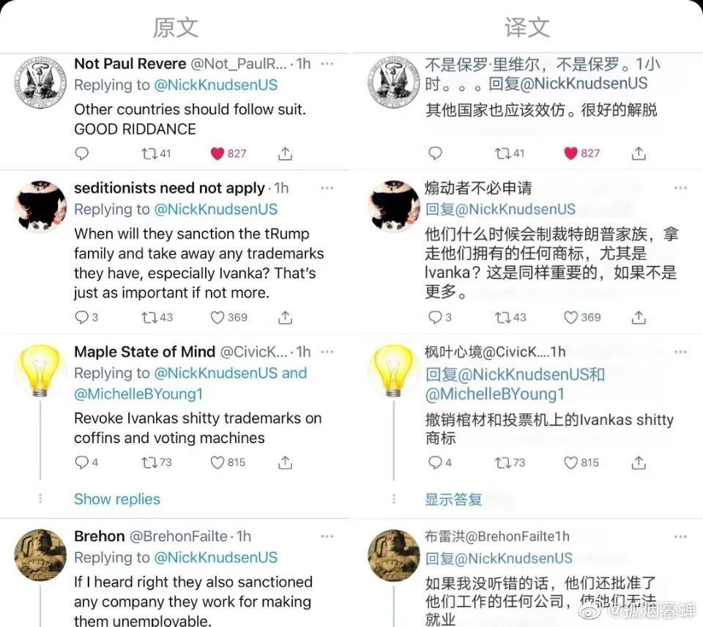The image size is (703, 627).
Task: Open more options on original Maple State tweet
Action: point(327,352)
